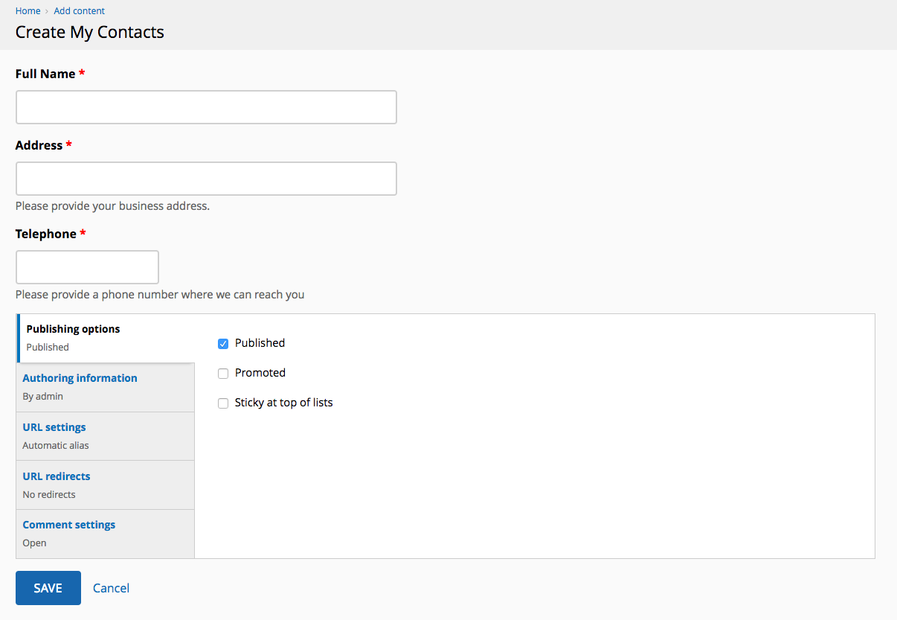The width and height of the screenshot is (897, 620).
Task: Click the Full Name field label
Action: [x=45, y=74]
